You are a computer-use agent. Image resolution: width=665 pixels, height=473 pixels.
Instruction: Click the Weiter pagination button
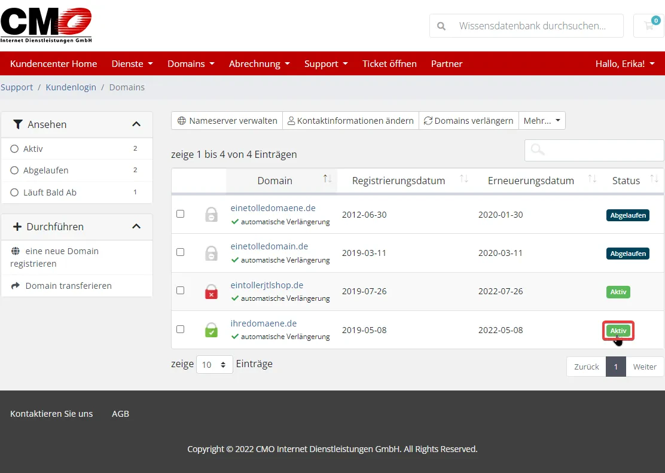(x=645, y=367)
